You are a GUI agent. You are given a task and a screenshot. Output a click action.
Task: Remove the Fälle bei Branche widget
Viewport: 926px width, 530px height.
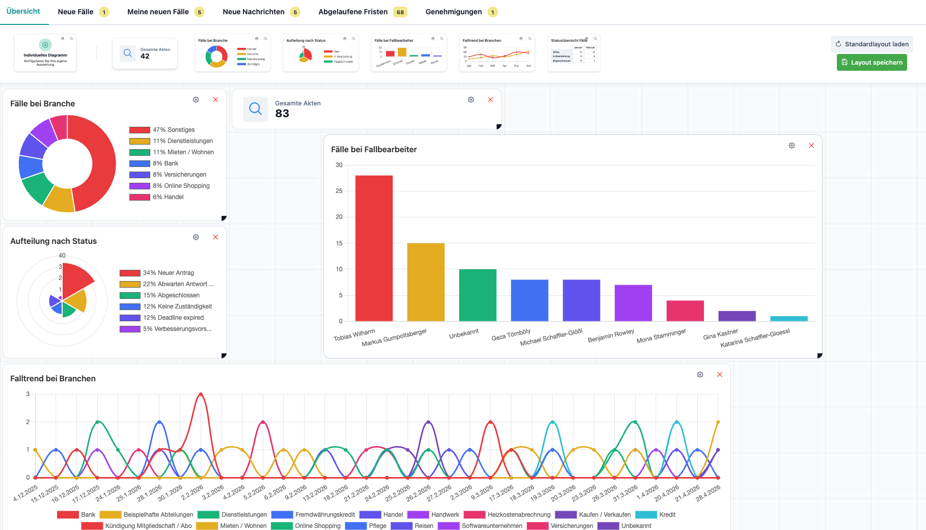[215, 100]
